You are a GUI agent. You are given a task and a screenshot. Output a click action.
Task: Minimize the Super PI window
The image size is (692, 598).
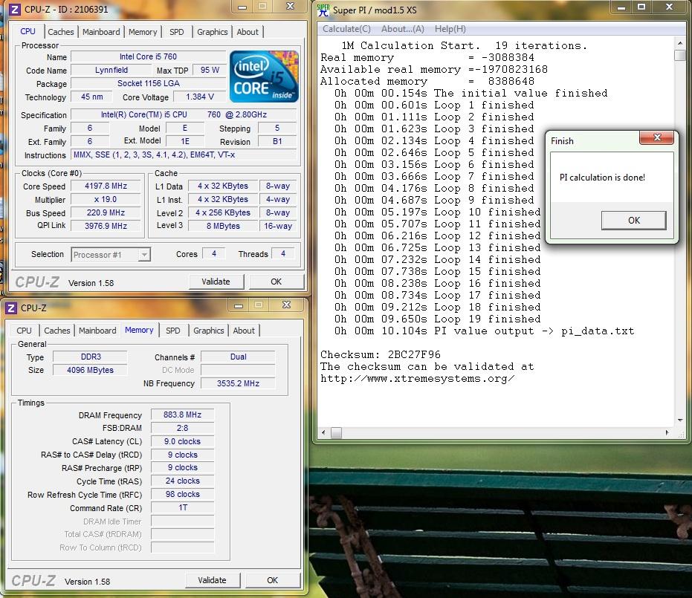tap(621, 7)
